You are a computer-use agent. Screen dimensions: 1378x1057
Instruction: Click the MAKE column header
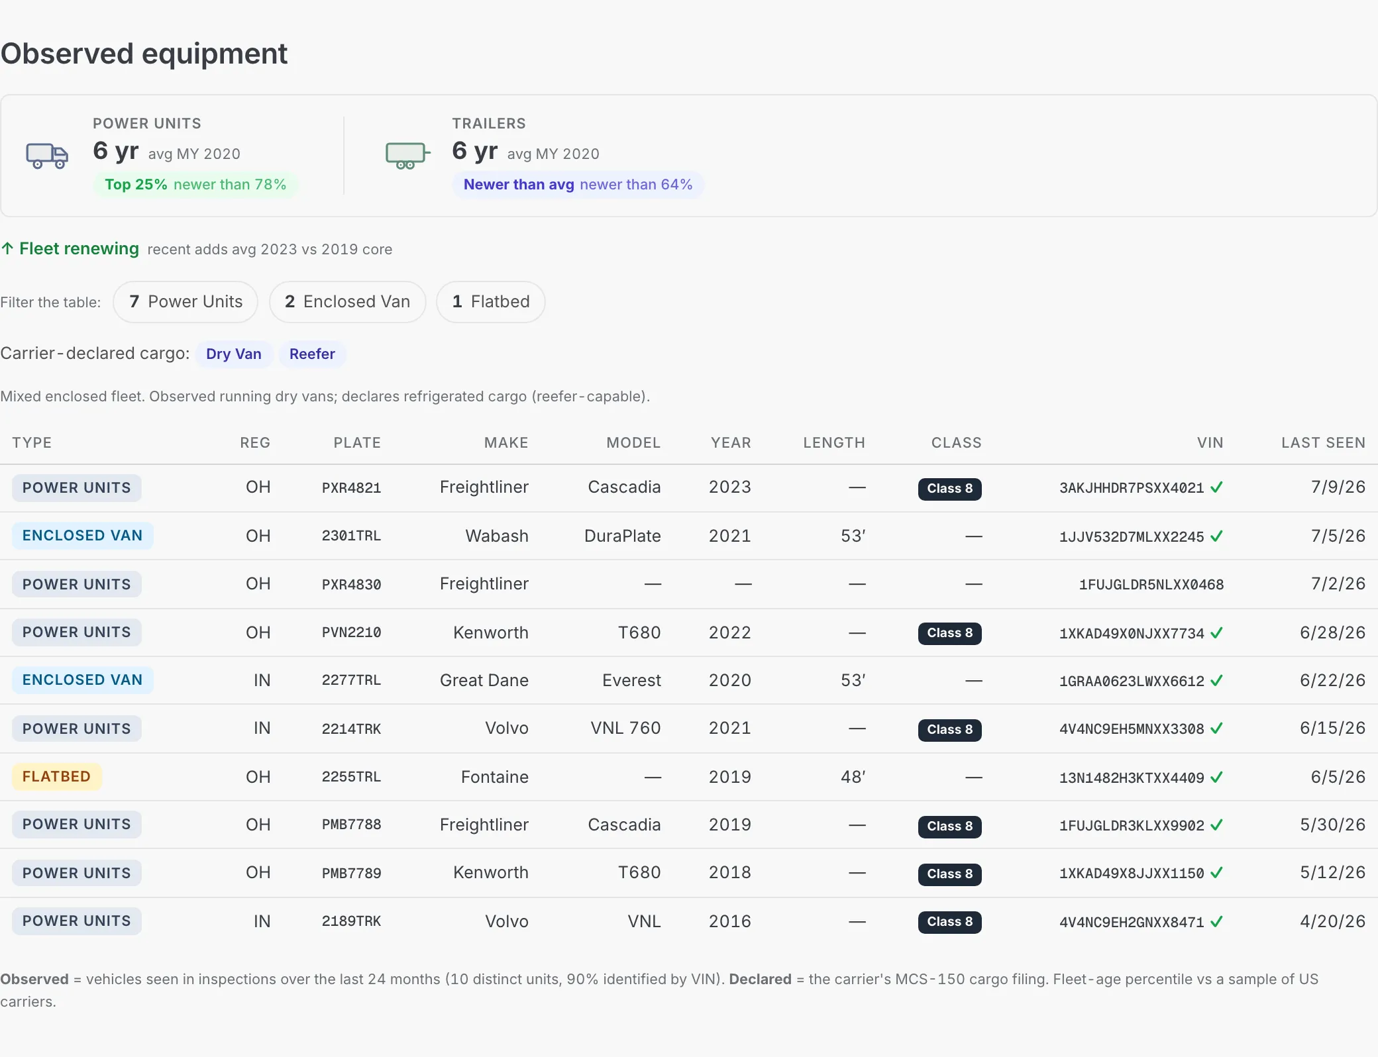(x=506, y=443)
